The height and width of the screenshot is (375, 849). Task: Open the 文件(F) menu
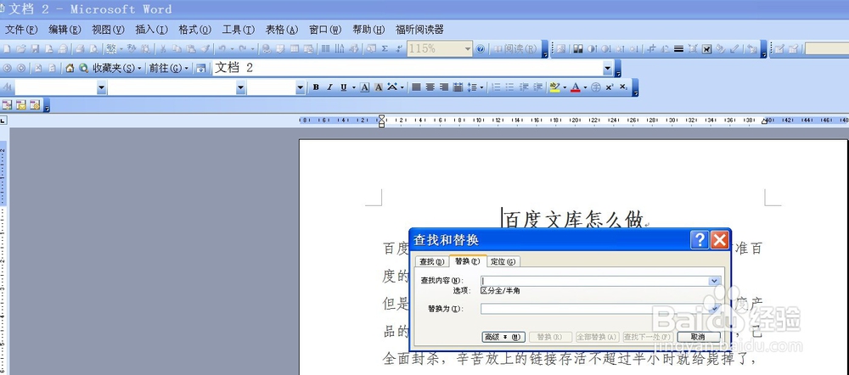(22, 30)
